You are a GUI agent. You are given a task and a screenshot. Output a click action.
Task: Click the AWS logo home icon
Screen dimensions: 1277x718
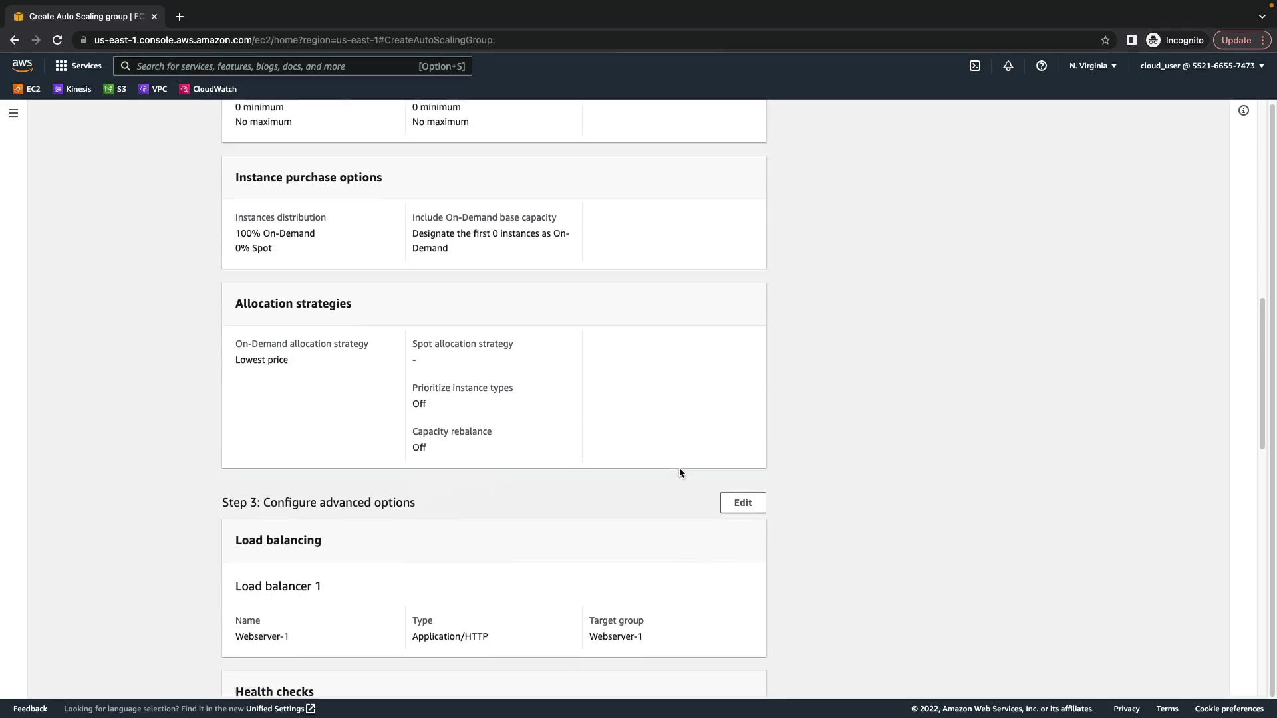click(22, 66)
